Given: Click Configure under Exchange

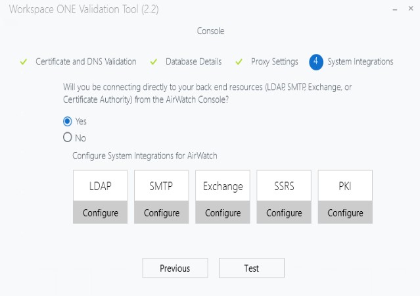Looking at the screenshot, I should point(223,213).
